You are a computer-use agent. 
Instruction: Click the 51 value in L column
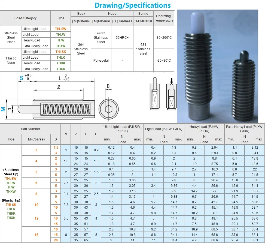86,224
